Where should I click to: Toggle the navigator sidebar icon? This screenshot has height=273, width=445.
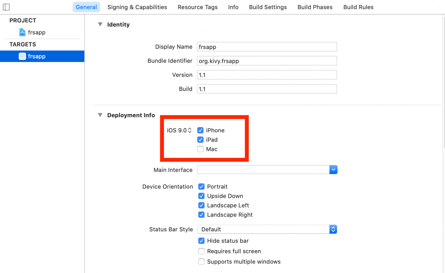click(6, 7)
